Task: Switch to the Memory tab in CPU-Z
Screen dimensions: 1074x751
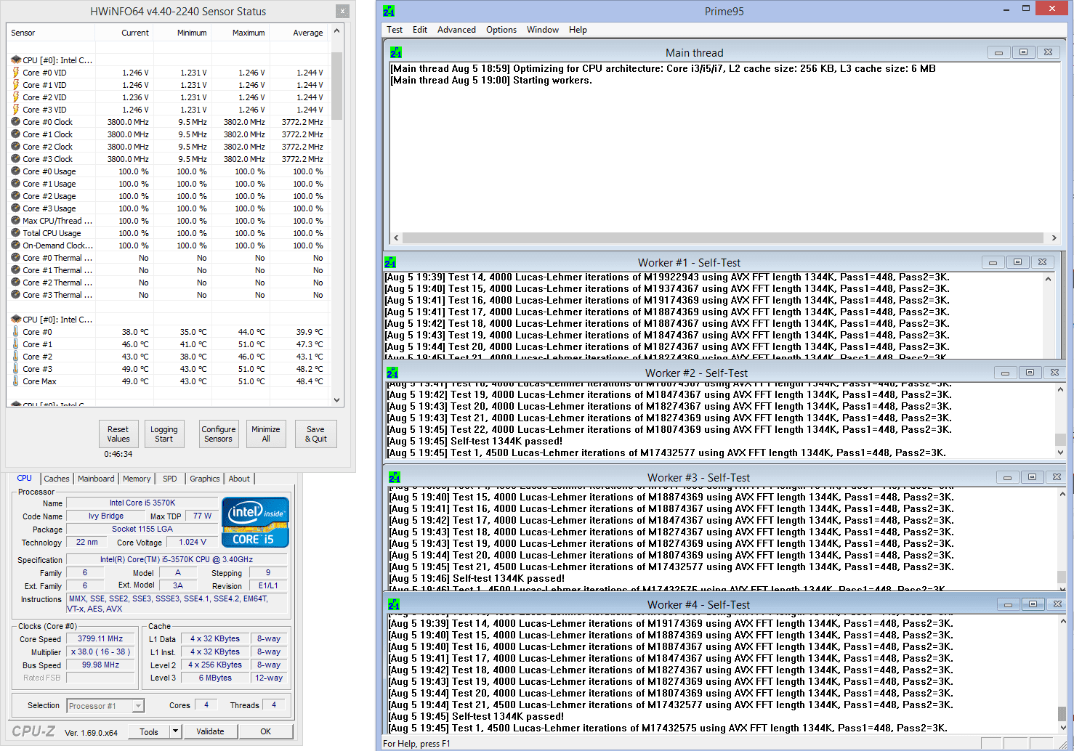Action: click(137, 479)
